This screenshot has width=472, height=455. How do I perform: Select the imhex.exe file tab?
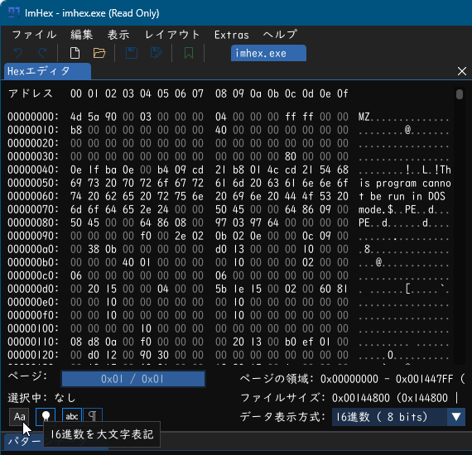pyautogui.click(x=268, y=53)
